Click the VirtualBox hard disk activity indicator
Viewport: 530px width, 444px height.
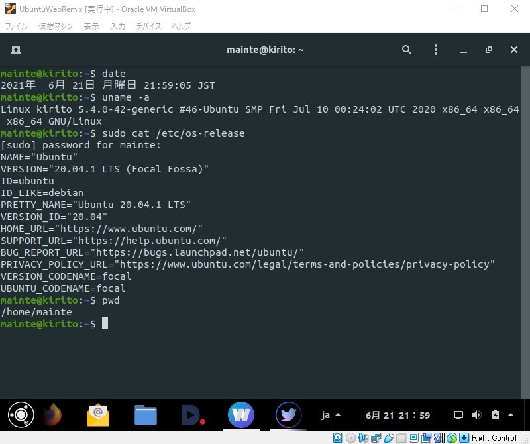pos(337,438)
